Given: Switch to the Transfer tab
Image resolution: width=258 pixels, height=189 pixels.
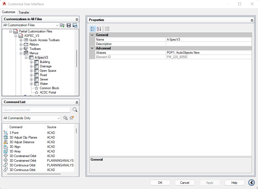Looking at the screenshot, I should pyautogui.click(x=24, y=13).
